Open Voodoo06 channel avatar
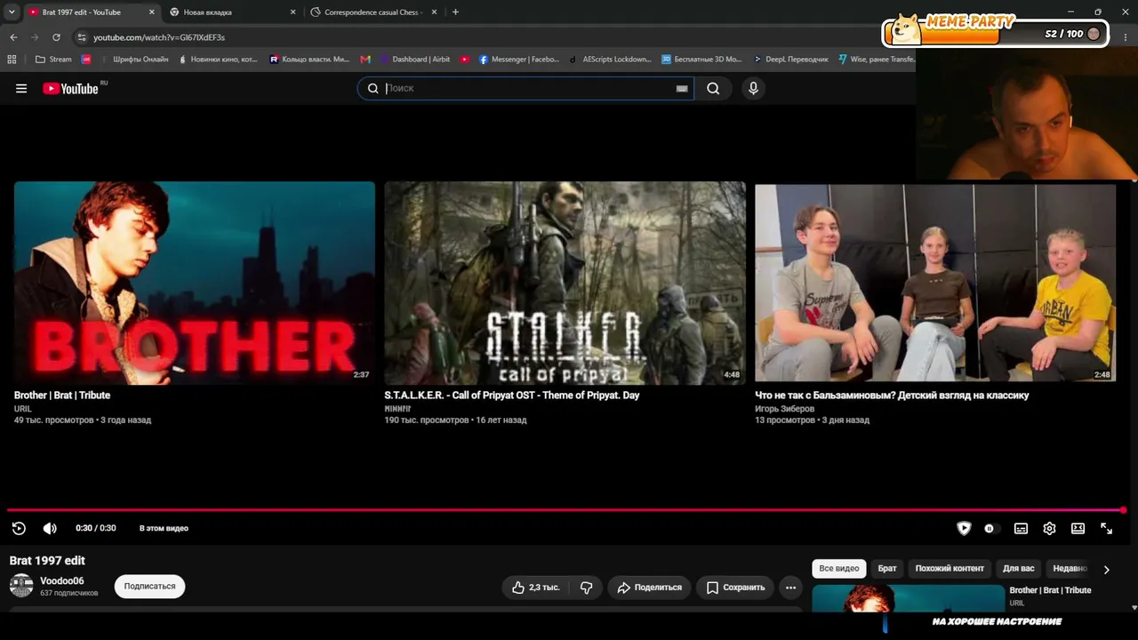Image resolution: width=1138 pixels, height=640 pixels. (x=21, y=586)
